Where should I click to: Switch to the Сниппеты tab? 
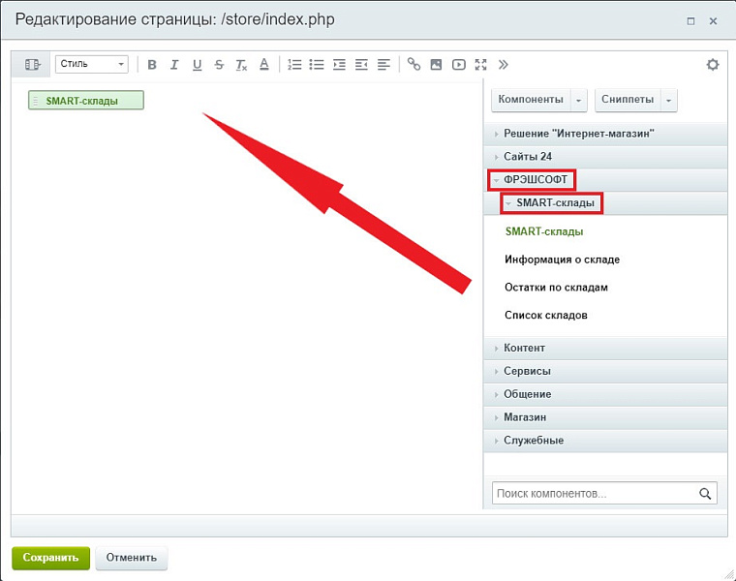627,100
